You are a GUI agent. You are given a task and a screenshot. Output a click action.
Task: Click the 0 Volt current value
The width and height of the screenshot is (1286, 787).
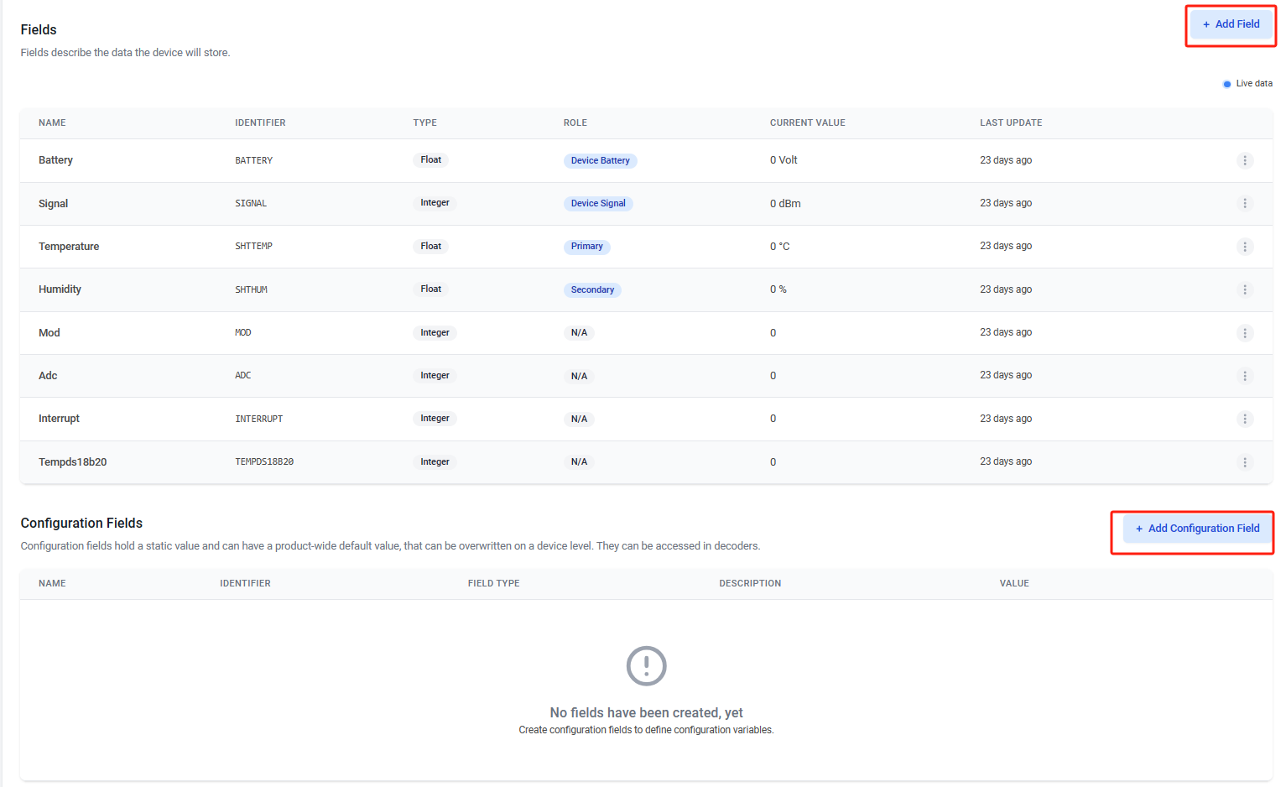pos(784,160)
